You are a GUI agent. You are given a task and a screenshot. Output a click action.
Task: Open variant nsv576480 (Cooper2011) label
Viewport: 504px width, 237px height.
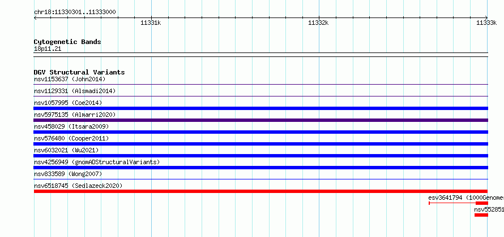click(71, 138)
